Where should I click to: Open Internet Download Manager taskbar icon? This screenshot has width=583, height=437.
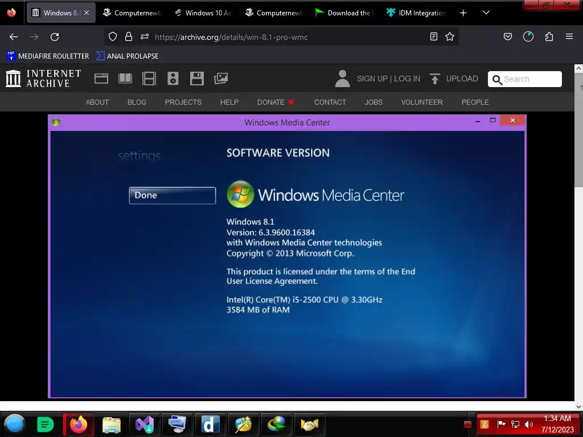point(277,424)
